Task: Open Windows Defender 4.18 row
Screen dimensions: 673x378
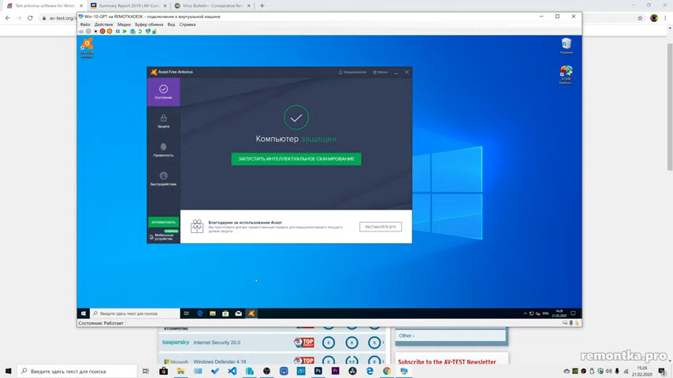Action: pos(273,361)
